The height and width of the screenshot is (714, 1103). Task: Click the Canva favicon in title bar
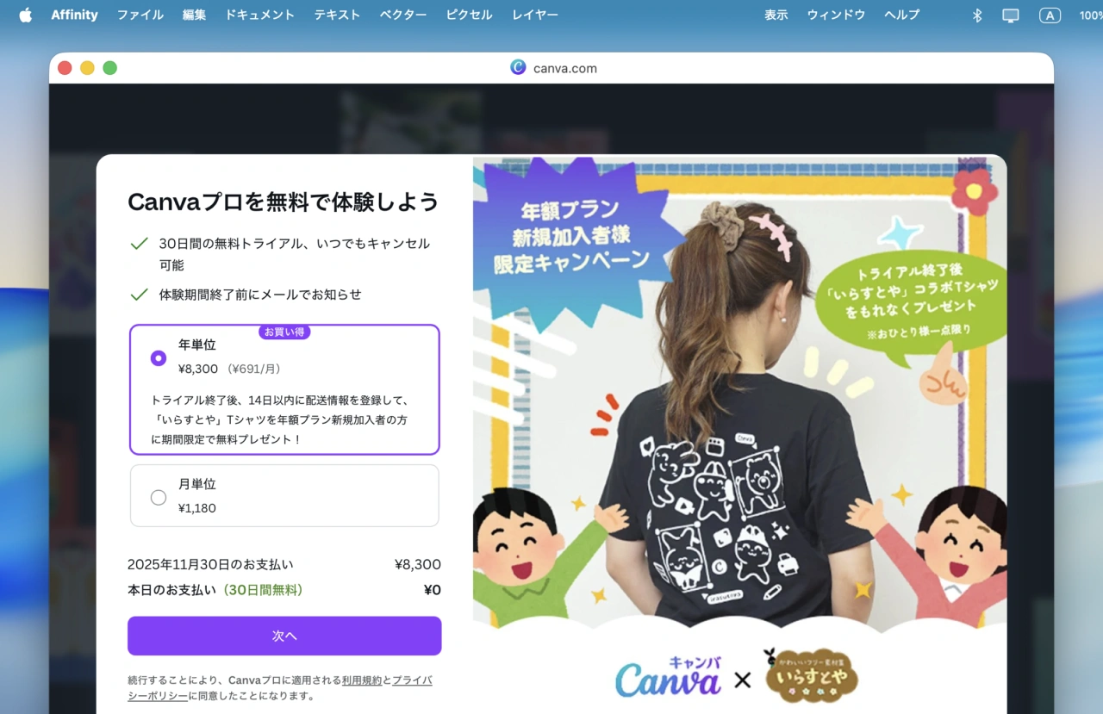518,68
